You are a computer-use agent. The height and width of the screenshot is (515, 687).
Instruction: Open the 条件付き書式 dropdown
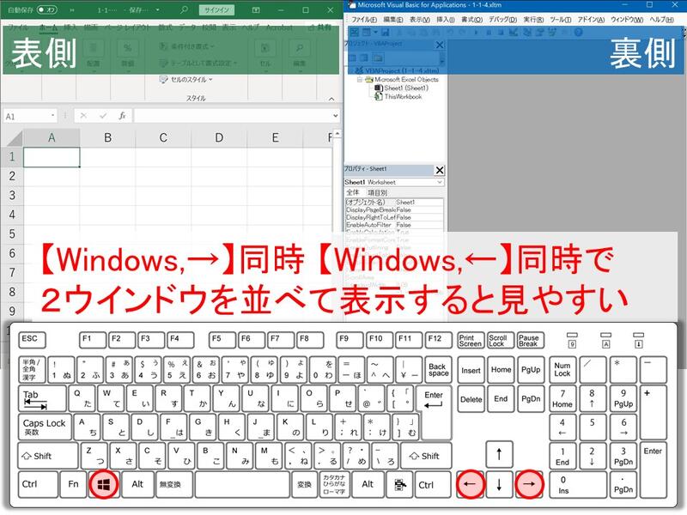click(187, 46)
